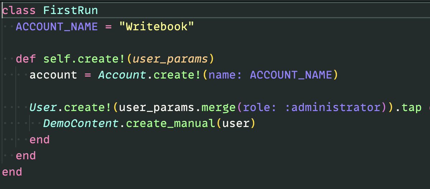Click the 'merge' method call
Image resolution: width=430 pixels, height=189 pixels.
(x=218, y=107)
